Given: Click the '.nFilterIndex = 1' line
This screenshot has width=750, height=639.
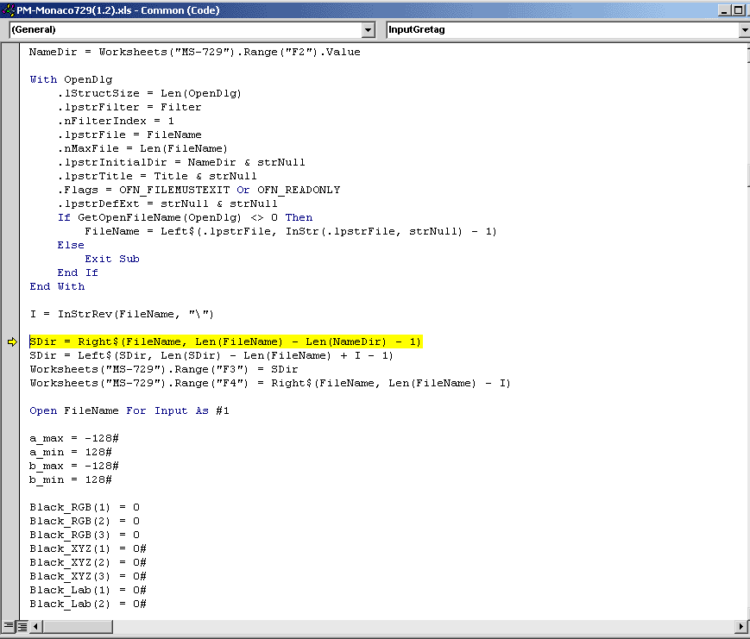Looking at the screenshot, I should click(116, 121).
